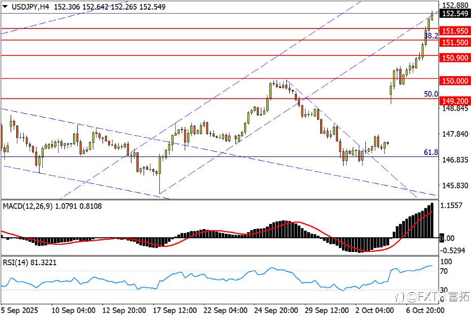Click the 12 Sep 20:00 time label

point(124,310)
